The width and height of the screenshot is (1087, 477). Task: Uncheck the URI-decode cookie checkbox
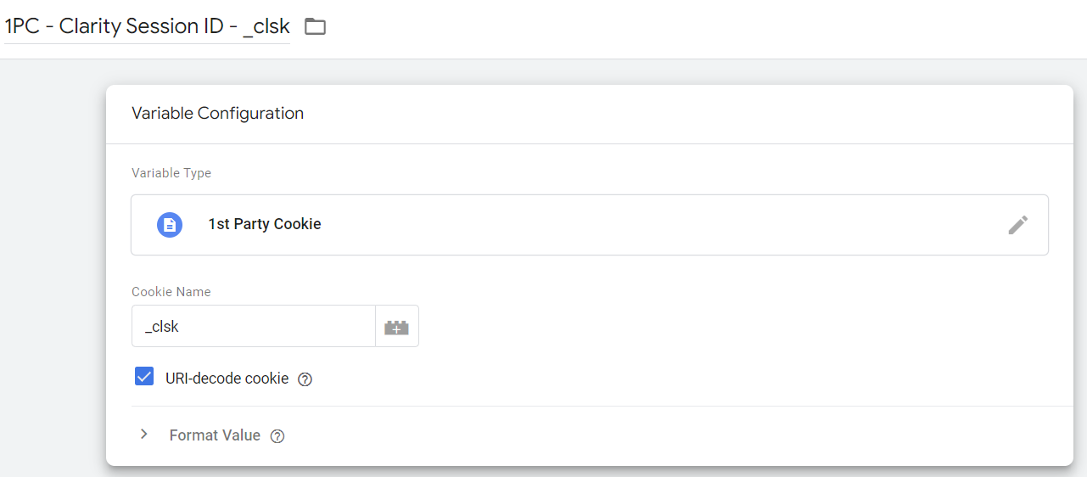(144, 378)
